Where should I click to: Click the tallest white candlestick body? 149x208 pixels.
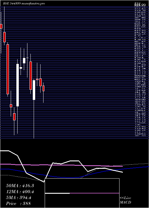(18, 85)
